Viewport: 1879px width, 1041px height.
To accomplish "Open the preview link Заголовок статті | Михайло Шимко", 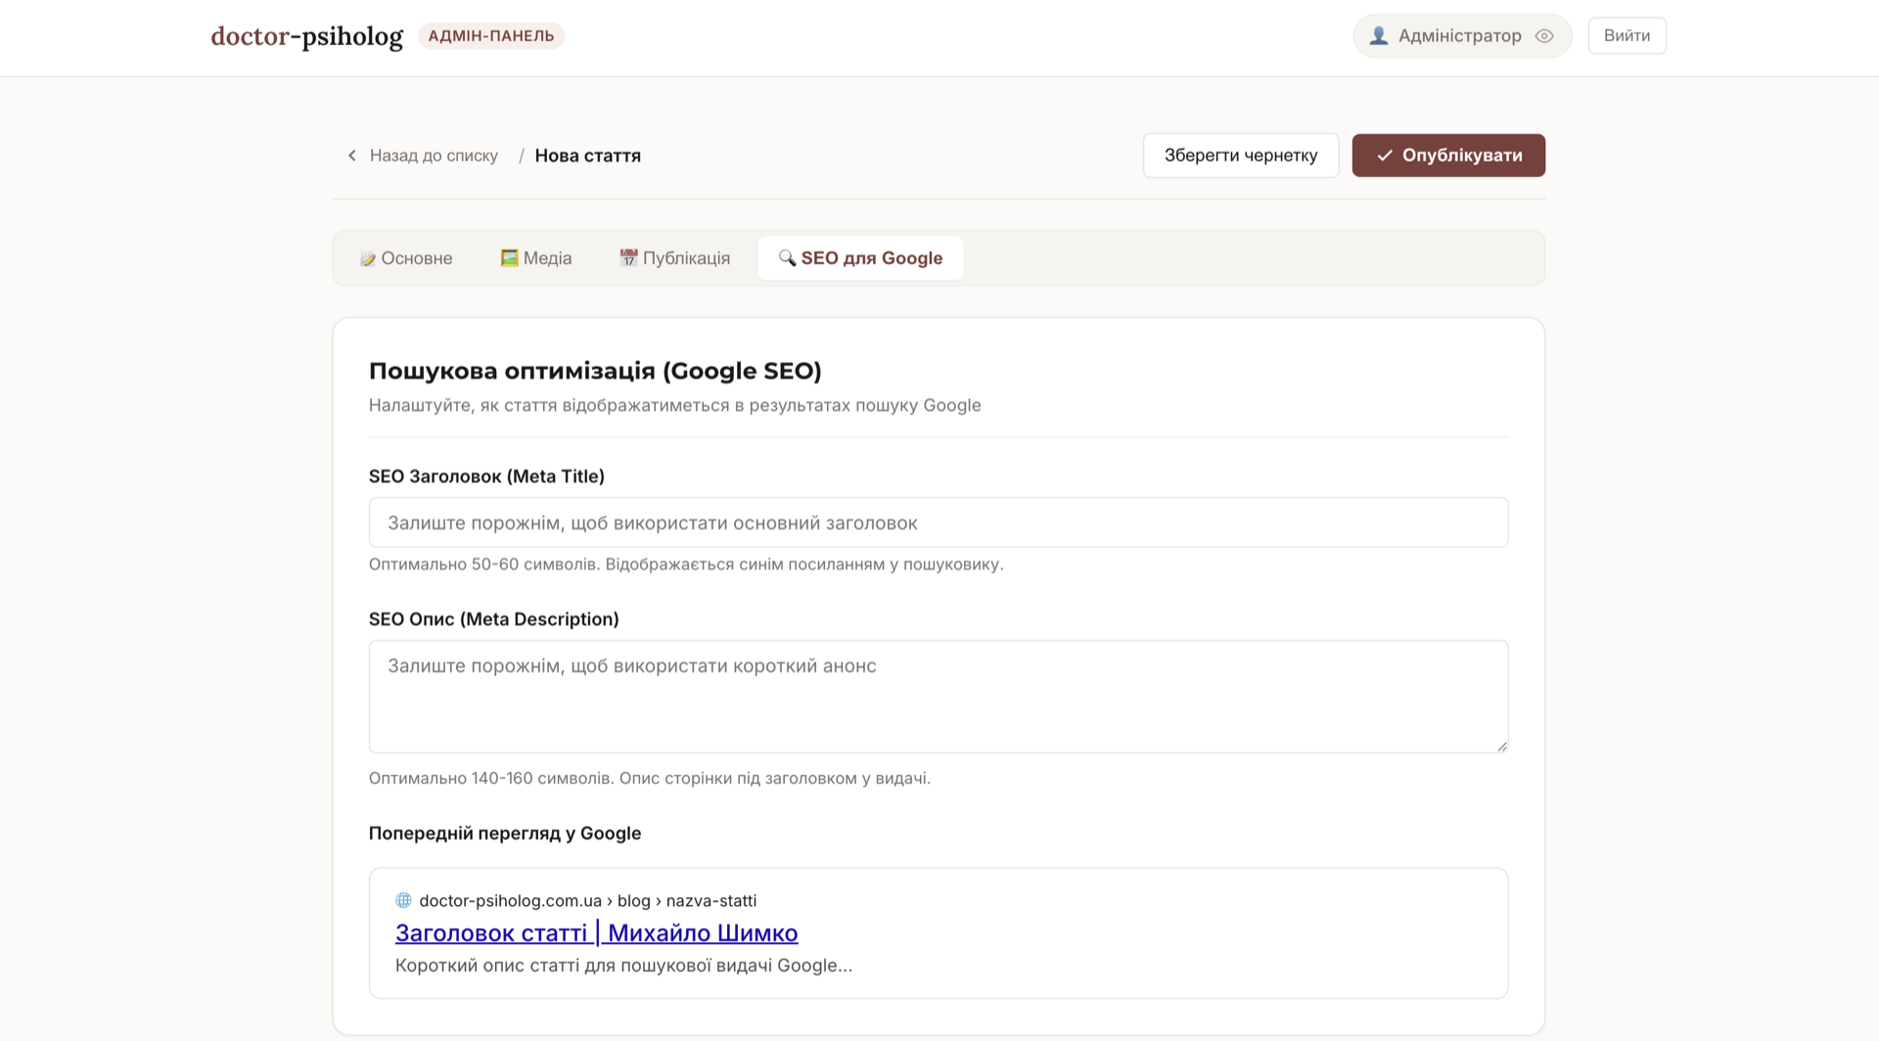I will point(596,933).
